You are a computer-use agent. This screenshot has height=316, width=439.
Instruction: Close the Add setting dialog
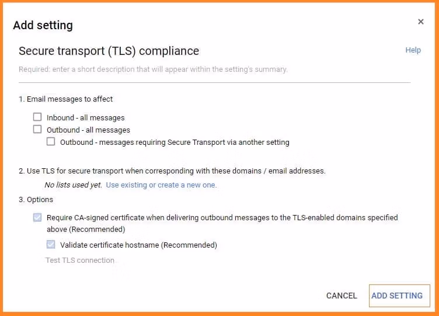point(420,22)
